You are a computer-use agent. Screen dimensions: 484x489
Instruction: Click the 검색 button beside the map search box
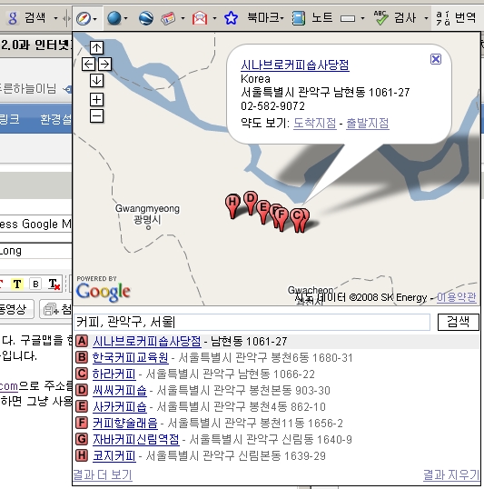[x=458, y=322]
